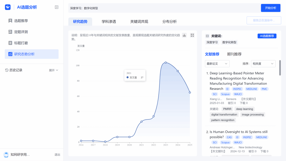Click the keyword search input field
The height and width of the screenshot is (161, 286).
pyautogui.click(x=163, y=8)
